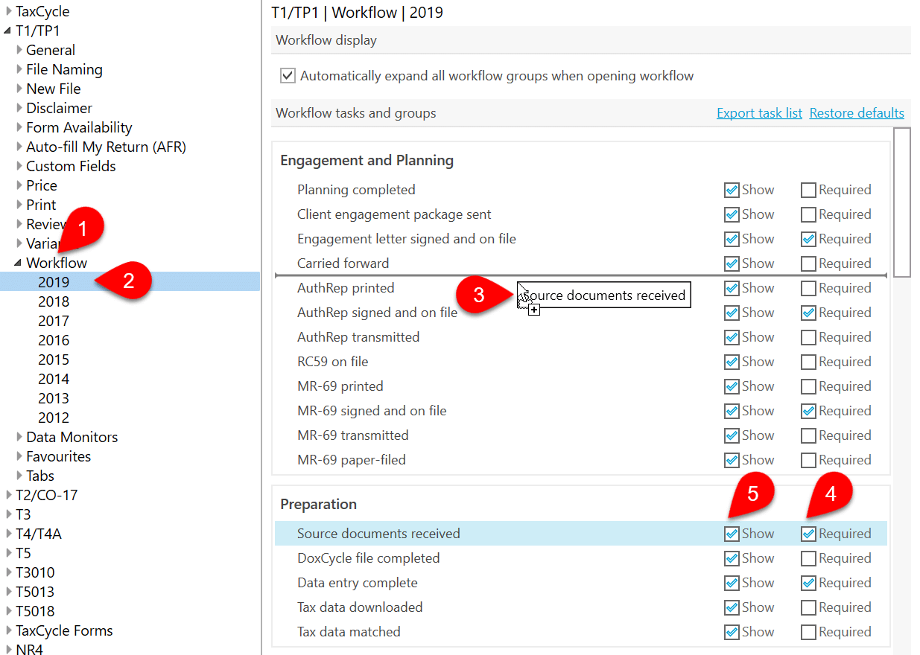Uncheck Required for MR-69 signed and on file
Screen dimensions: 920x655
click(808, 411)
